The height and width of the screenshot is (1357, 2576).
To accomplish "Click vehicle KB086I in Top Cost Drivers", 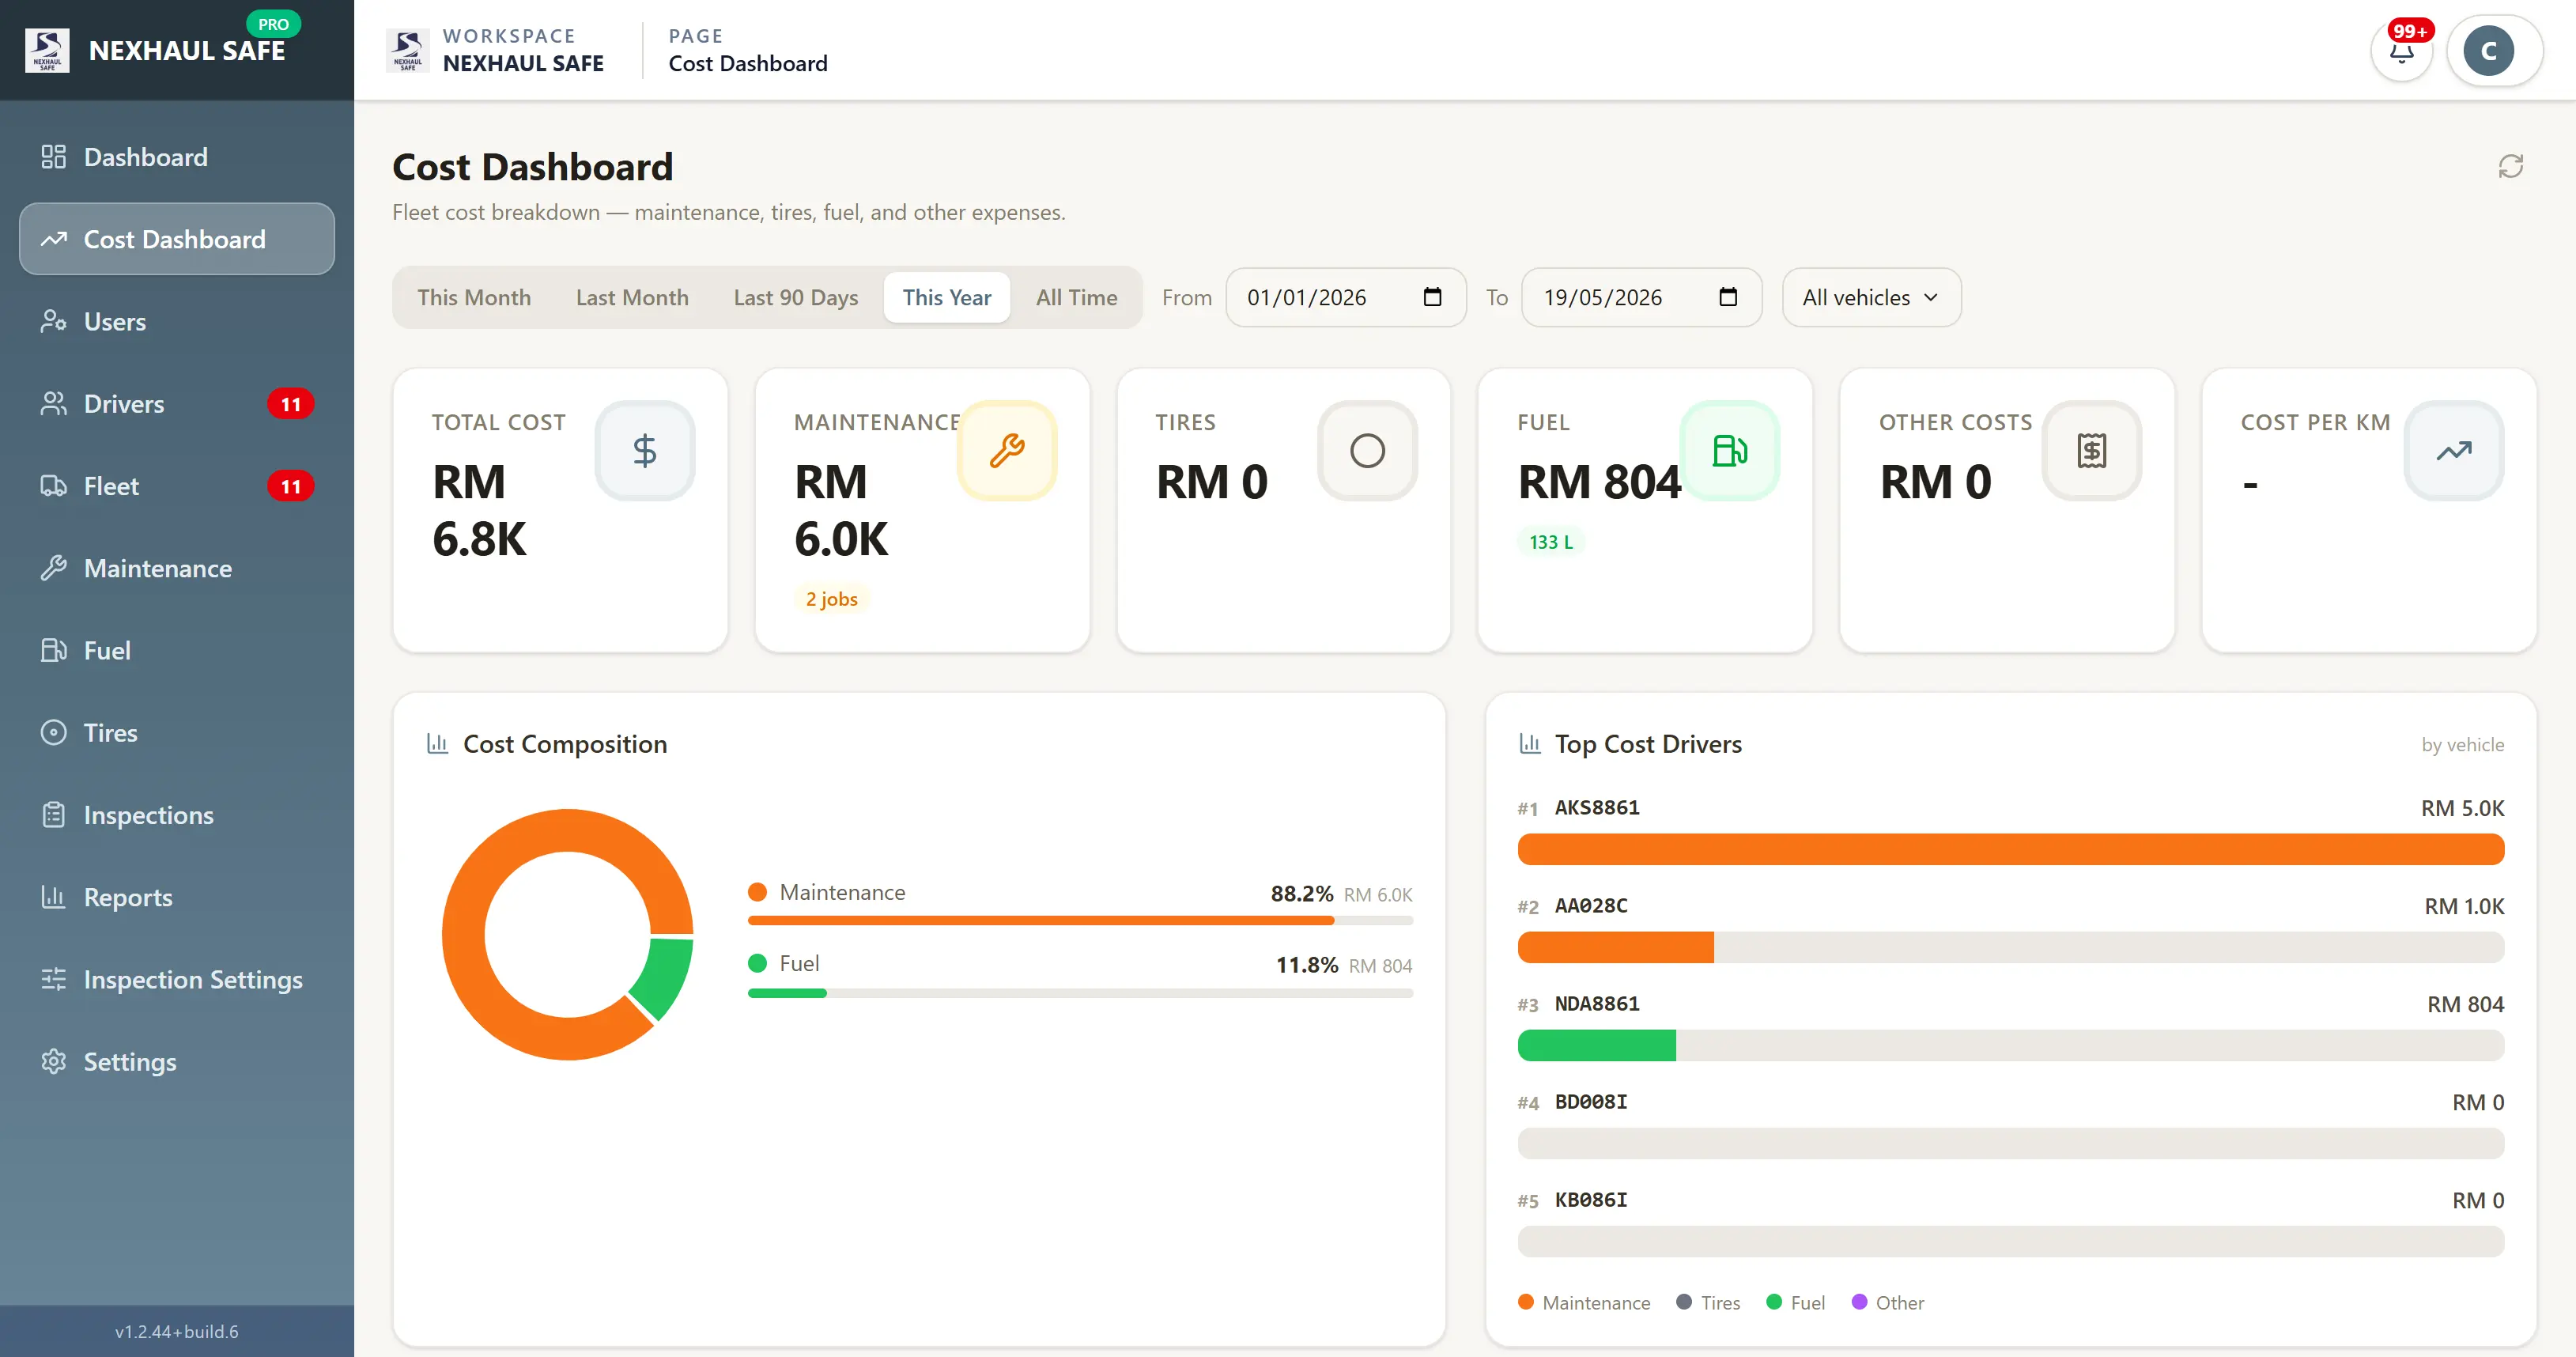I will click(1591, 1199).
